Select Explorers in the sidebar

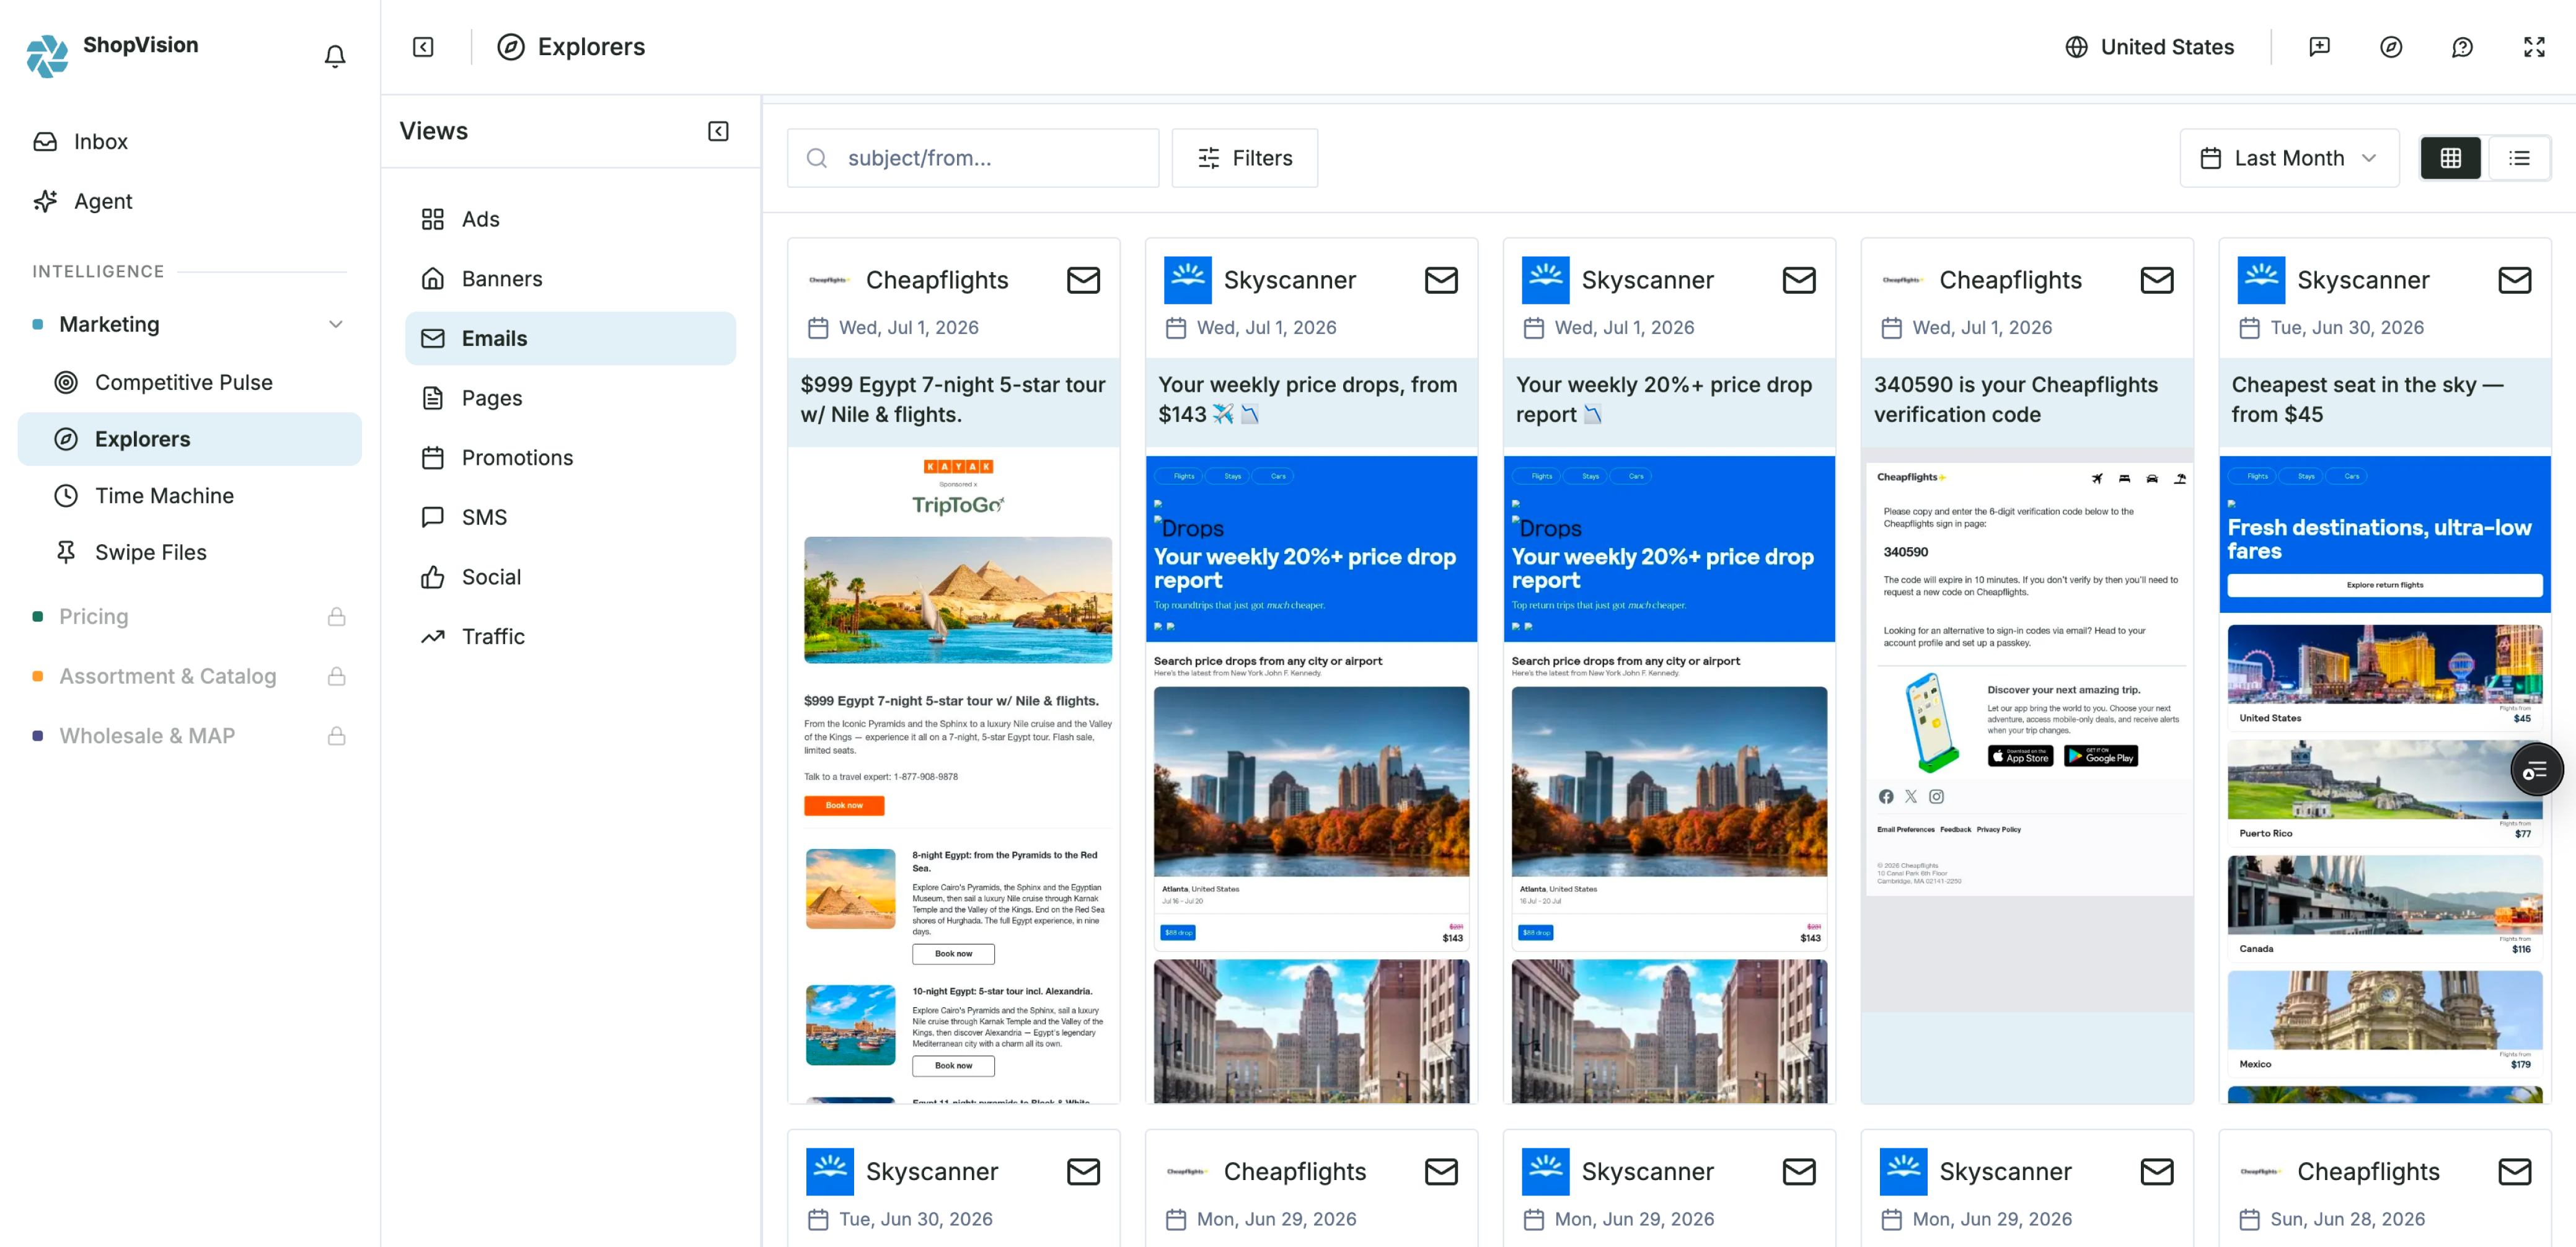point(190,439)
